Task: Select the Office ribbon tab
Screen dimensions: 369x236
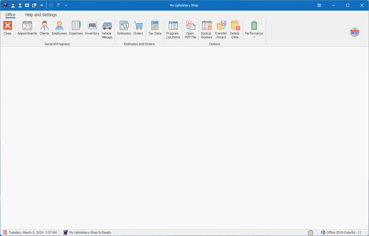Action: (x=10, y=15)
